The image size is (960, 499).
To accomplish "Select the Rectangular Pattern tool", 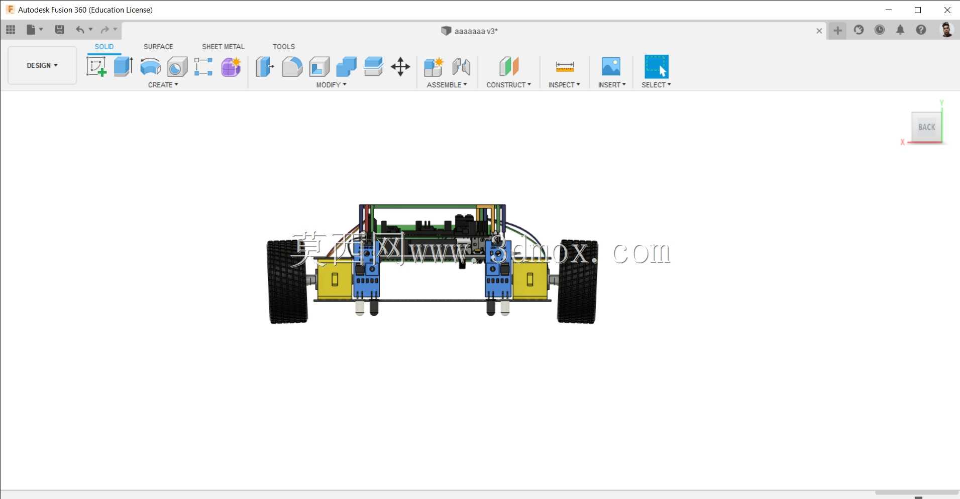I will (x=203, y=66).
